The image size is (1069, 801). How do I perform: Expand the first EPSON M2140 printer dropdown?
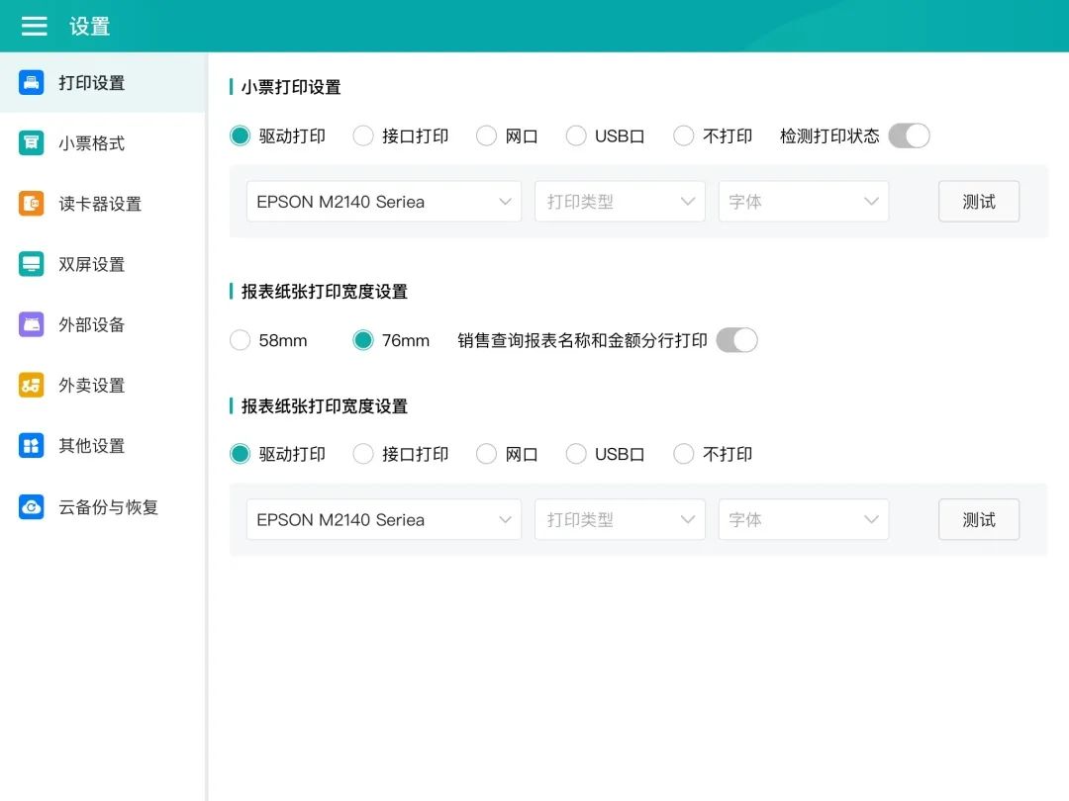coord(384,202)
